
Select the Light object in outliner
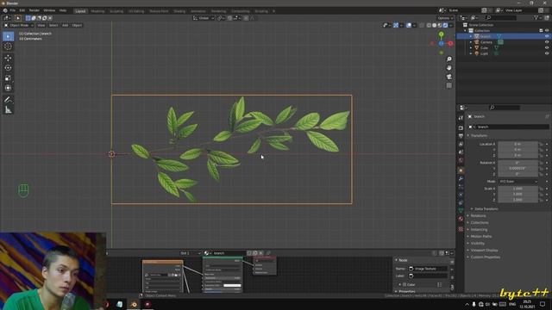pos(485,53)
